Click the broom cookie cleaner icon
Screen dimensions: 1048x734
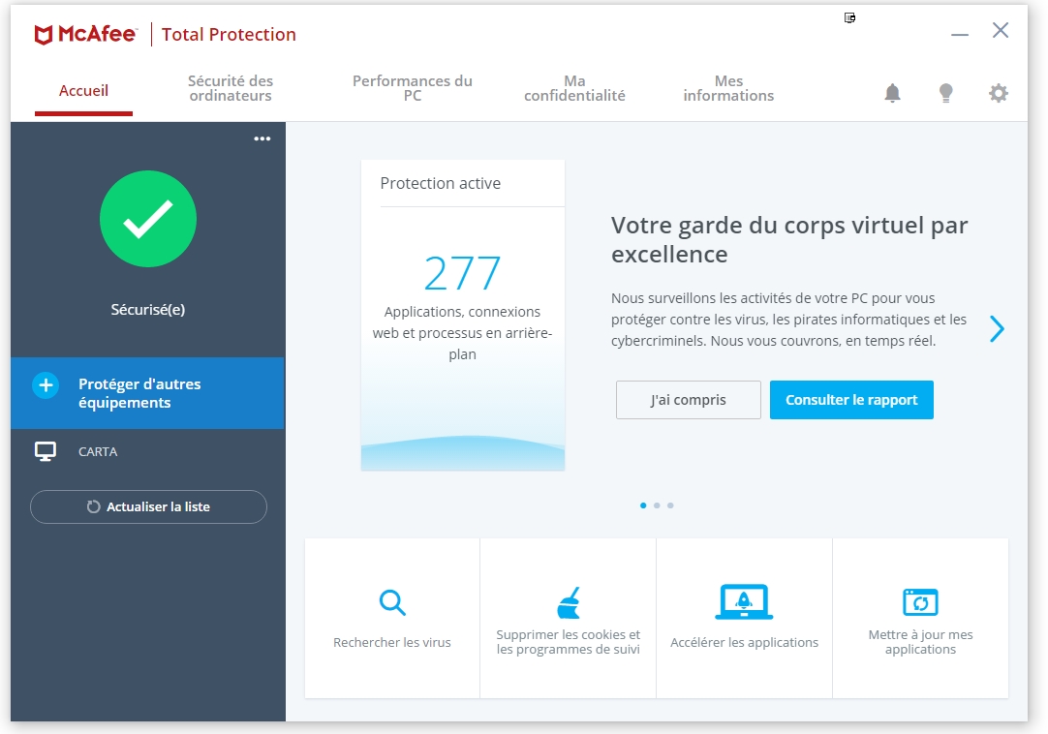pyautogui.click(x=569, y=602)
